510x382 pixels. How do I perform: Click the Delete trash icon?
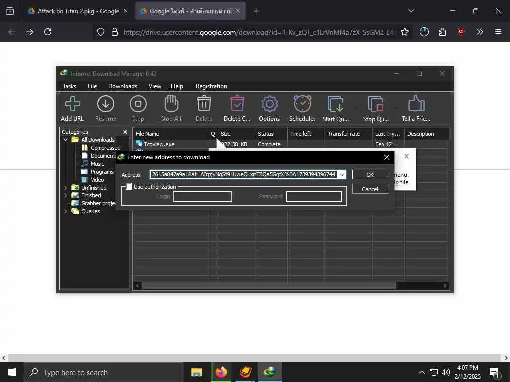[204, 104]
